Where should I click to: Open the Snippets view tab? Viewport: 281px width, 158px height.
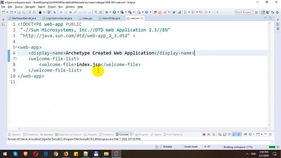[x=90, y=135]
